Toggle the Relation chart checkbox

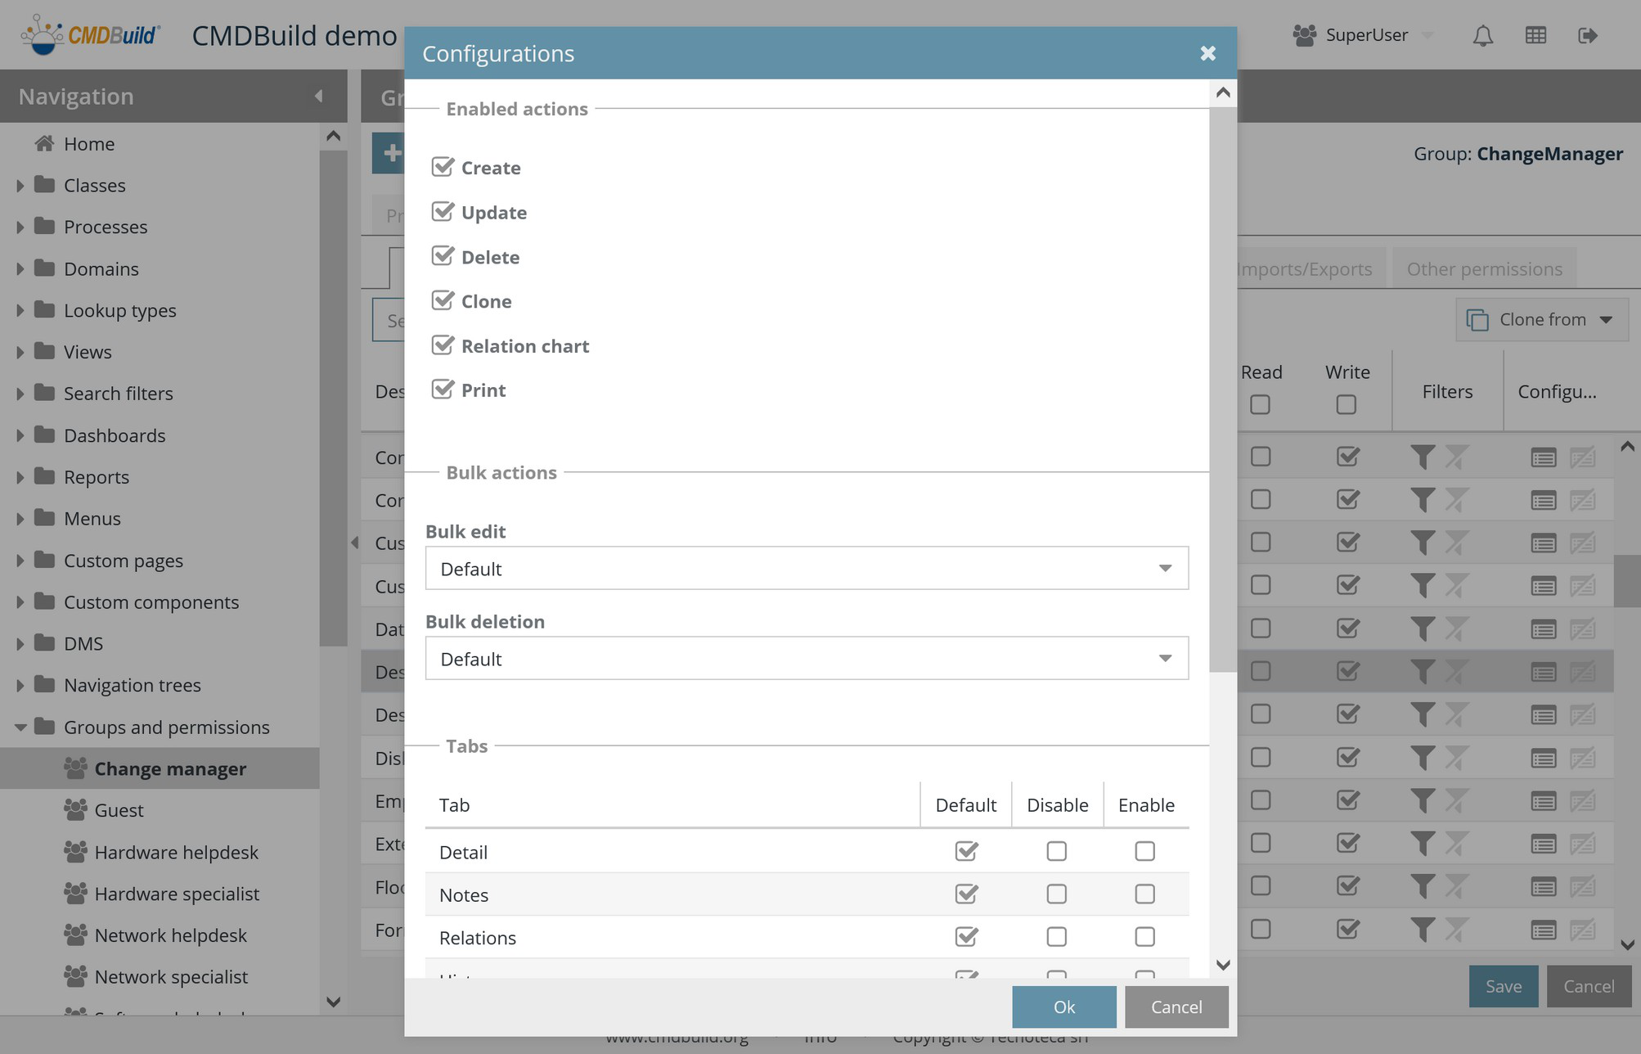(x=443, y=345)
